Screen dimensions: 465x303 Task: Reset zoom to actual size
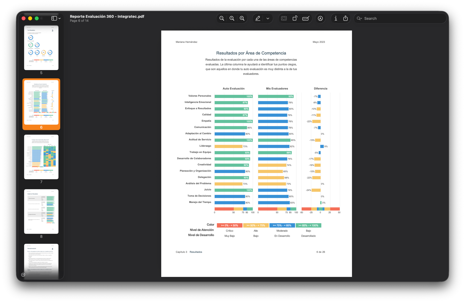click(232, 19)
